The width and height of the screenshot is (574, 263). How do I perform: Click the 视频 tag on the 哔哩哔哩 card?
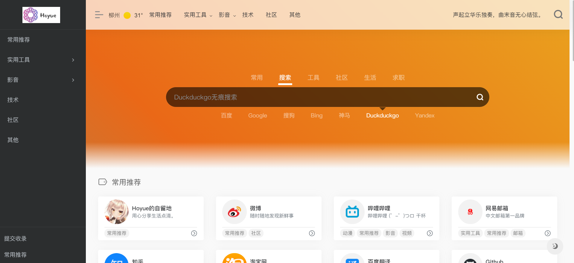[407, 233]
